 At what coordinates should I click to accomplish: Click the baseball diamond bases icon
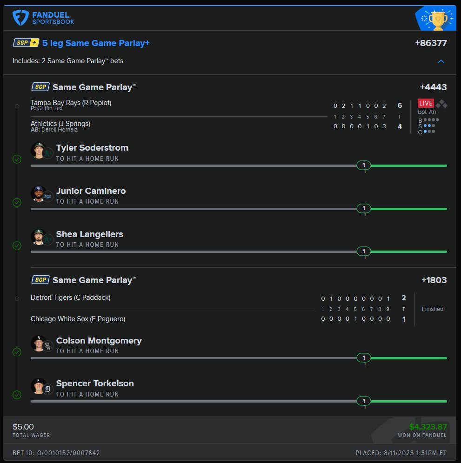pyautogui.click(x=441, y=104)
